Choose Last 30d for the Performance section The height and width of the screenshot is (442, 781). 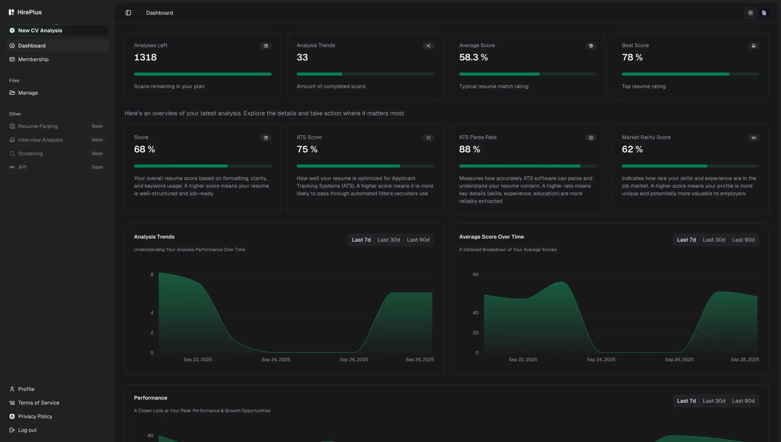(714, 401)
